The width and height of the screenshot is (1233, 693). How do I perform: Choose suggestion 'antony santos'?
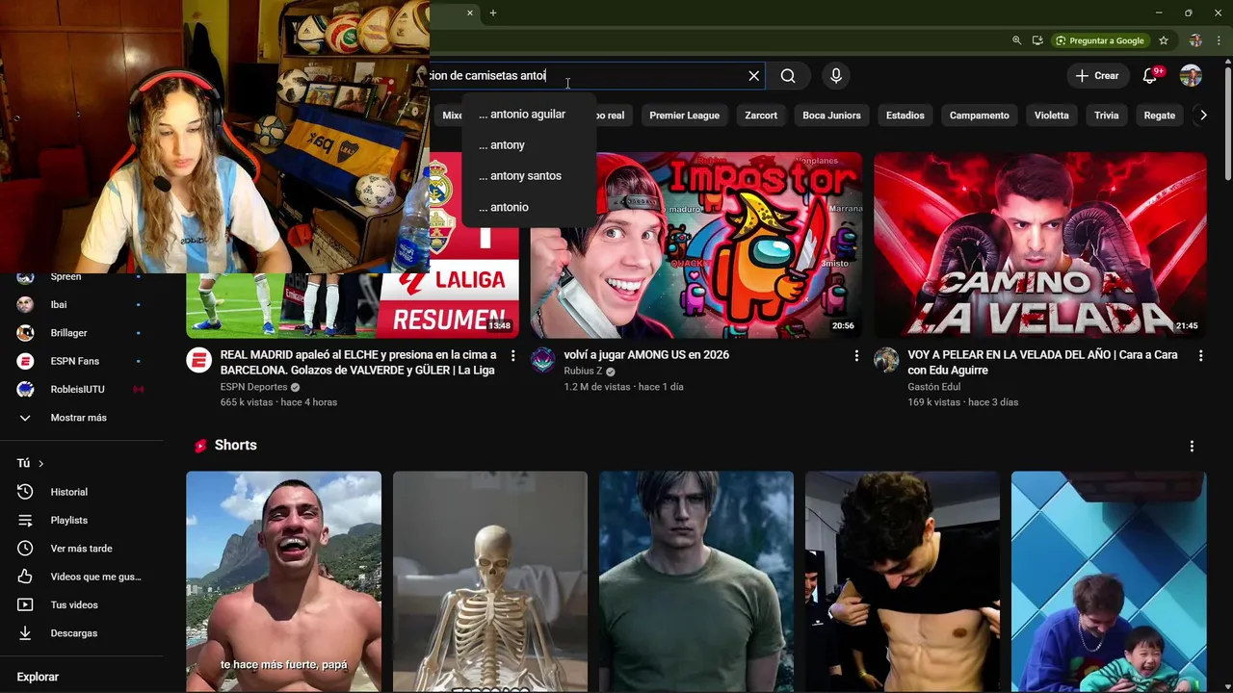530,176
